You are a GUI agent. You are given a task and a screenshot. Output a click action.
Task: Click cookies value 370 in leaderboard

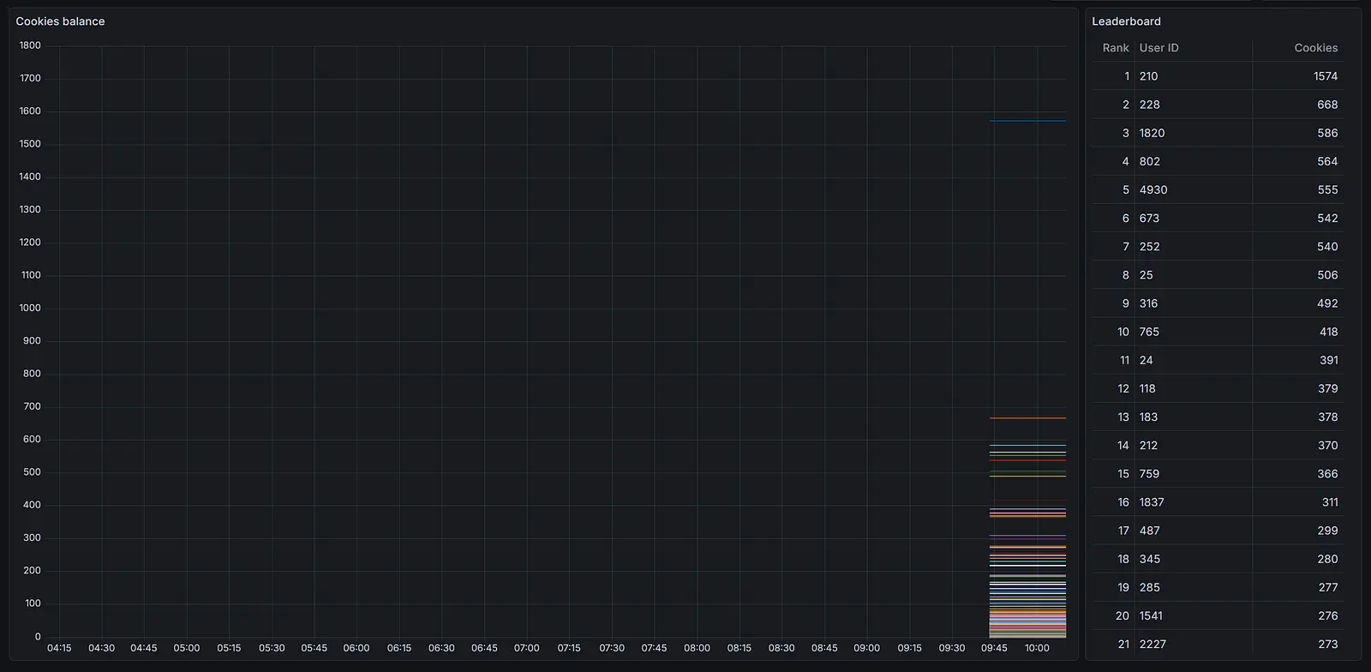1327,446
